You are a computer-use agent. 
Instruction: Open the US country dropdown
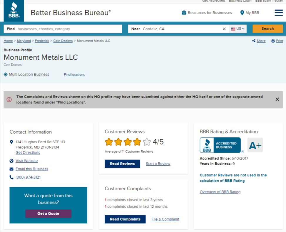coord(238,29)
